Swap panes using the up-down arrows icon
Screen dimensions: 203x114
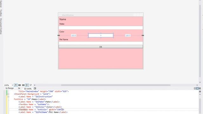(19, 88)
